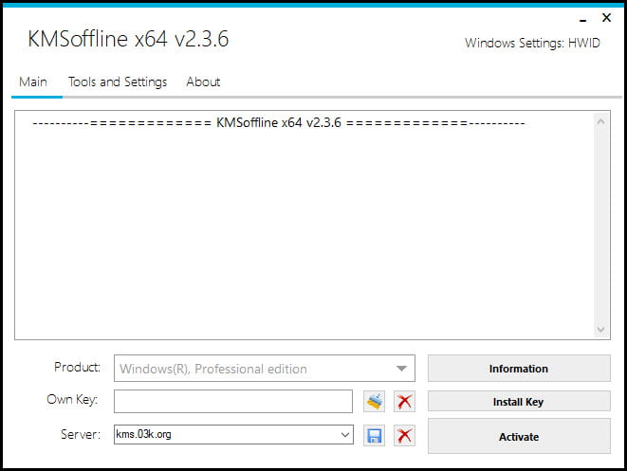Click the log scrollbar down arrow

[x=600, y=329]
